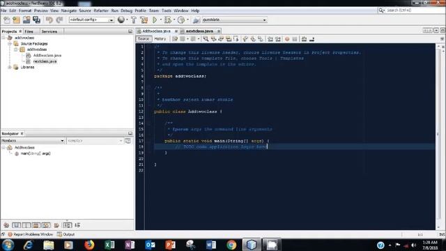Click the Stop Macro Recording icon
Viewport: 446px width, 251px height.
(x=294, y=39)
